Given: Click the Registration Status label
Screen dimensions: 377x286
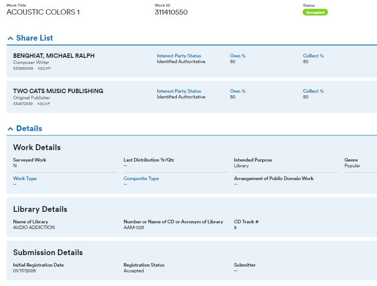Looking at the screenshot, I should [x=144, y=265].
